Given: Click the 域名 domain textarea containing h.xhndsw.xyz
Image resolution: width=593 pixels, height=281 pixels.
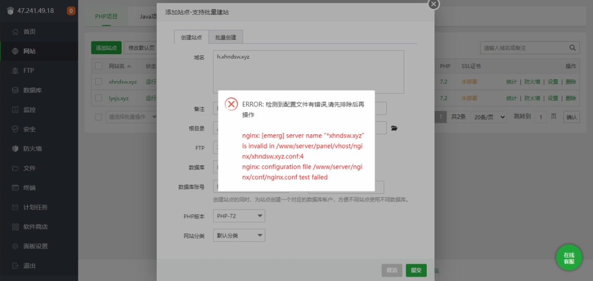Looking at the screenshot, I should click(x=309, y=71).
